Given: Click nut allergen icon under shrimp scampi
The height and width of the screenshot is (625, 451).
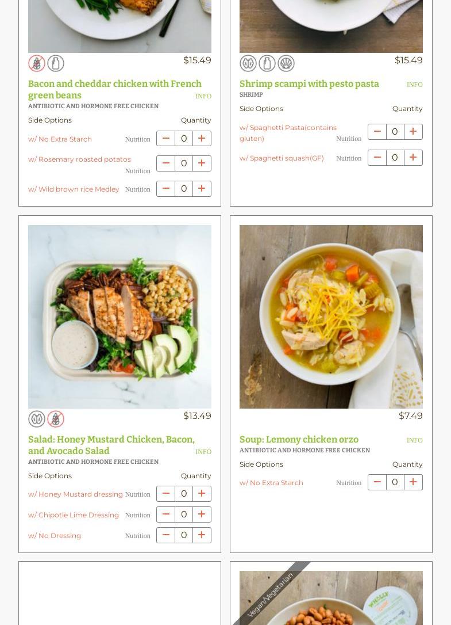Looking at the screenshot, I should click(x=248, y=63).
